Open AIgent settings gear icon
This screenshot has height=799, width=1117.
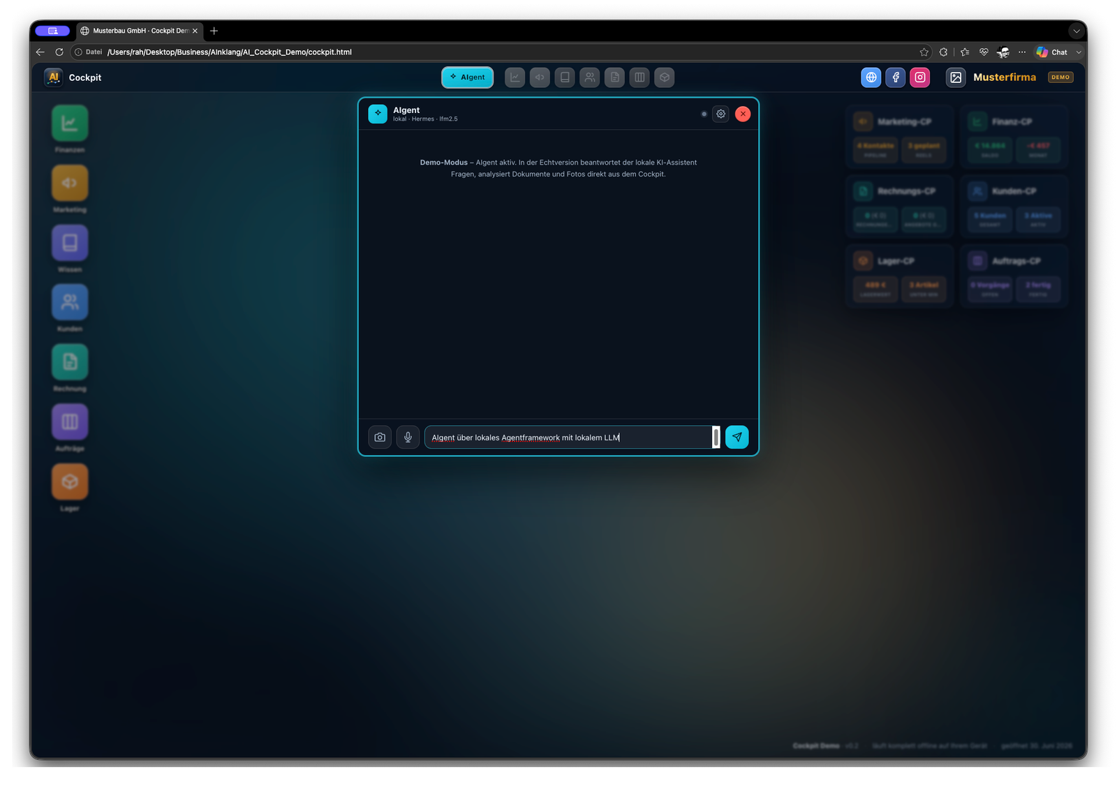[721, 114]
